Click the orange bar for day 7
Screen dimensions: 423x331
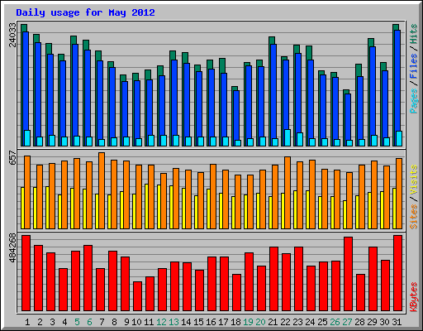click(x=102, y=190)
